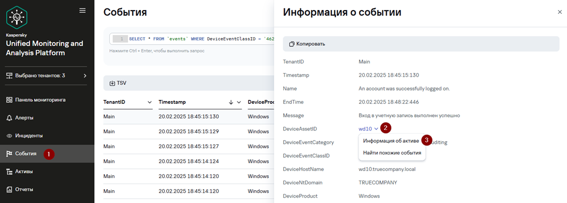Click the DeviceEventClassID field label
The height and width of the screenshot is (203, 567).
[x=306, y=156]
